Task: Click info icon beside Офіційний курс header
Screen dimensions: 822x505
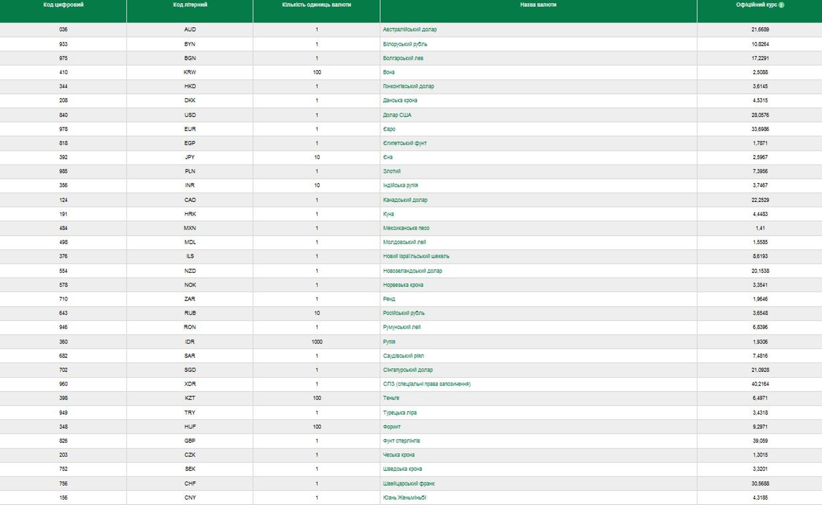Action: click(781, 5)
